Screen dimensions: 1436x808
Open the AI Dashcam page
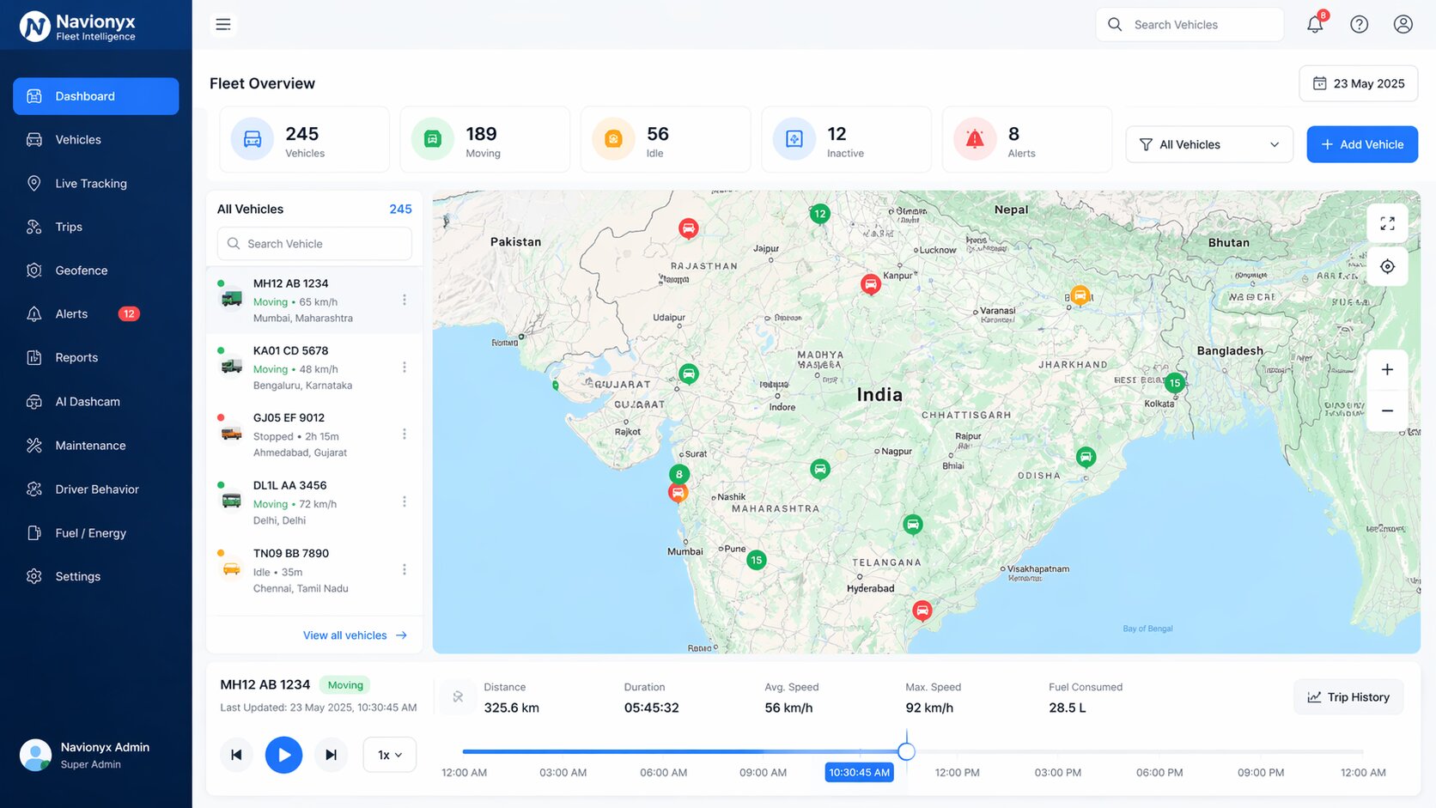[88, 401]
